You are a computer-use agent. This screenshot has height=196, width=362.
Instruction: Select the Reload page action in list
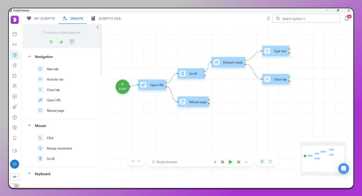pyautogui.click(x=55, y=111)
